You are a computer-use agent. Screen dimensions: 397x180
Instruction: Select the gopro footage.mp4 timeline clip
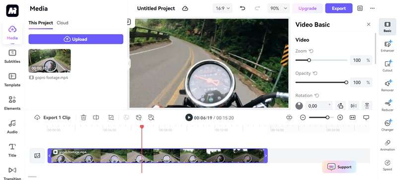tap(157, 155)
